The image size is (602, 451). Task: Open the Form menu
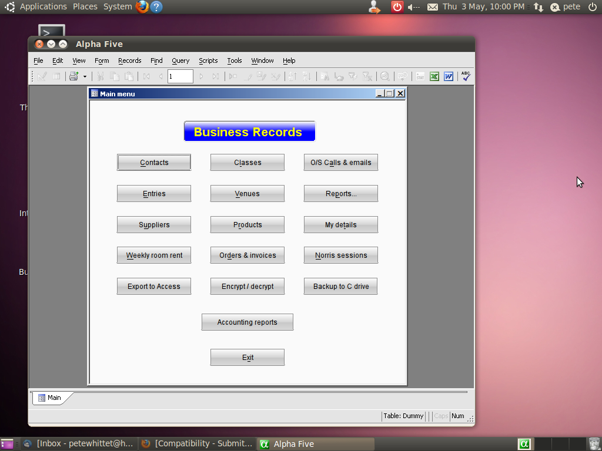(x=102, y=60)
